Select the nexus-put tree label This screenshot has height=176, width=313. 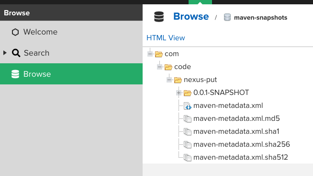pyautogui.click(x=200, y=80)
